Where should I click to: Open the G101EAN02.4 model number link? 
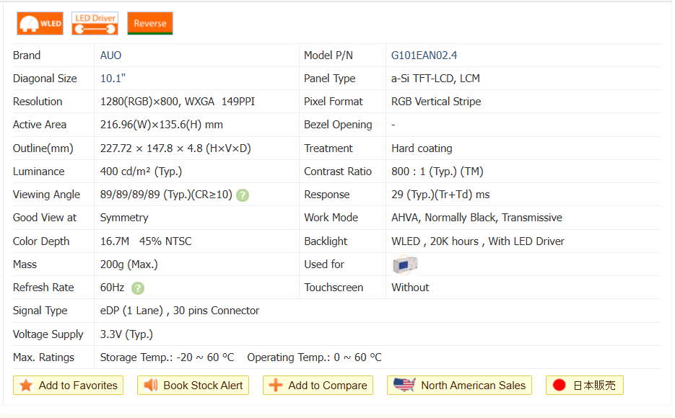pyautogui.click(x=424, y=55)
